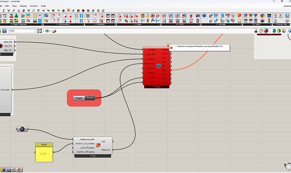The width and height of the screenshot is (291, 173).
Task: Expand the Result panel
Action: 271,24
